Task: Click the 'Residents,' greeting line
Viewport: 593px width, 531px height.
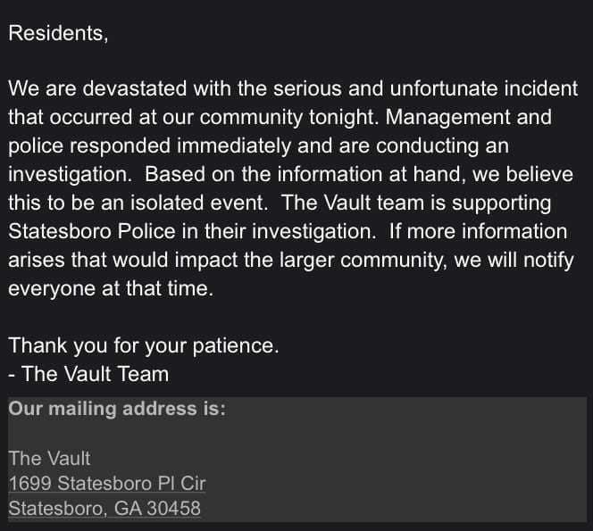Action: coord(58,34)
